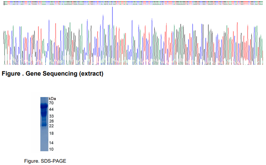Click the thick dark band near 44-70 kDa
266x165 pixels.
point(44,106)
